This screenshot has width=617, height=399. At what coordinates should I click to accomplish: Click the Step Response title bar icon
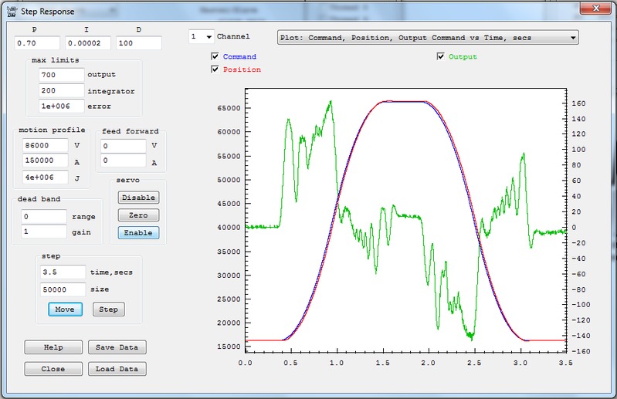[x=12, y=12]
